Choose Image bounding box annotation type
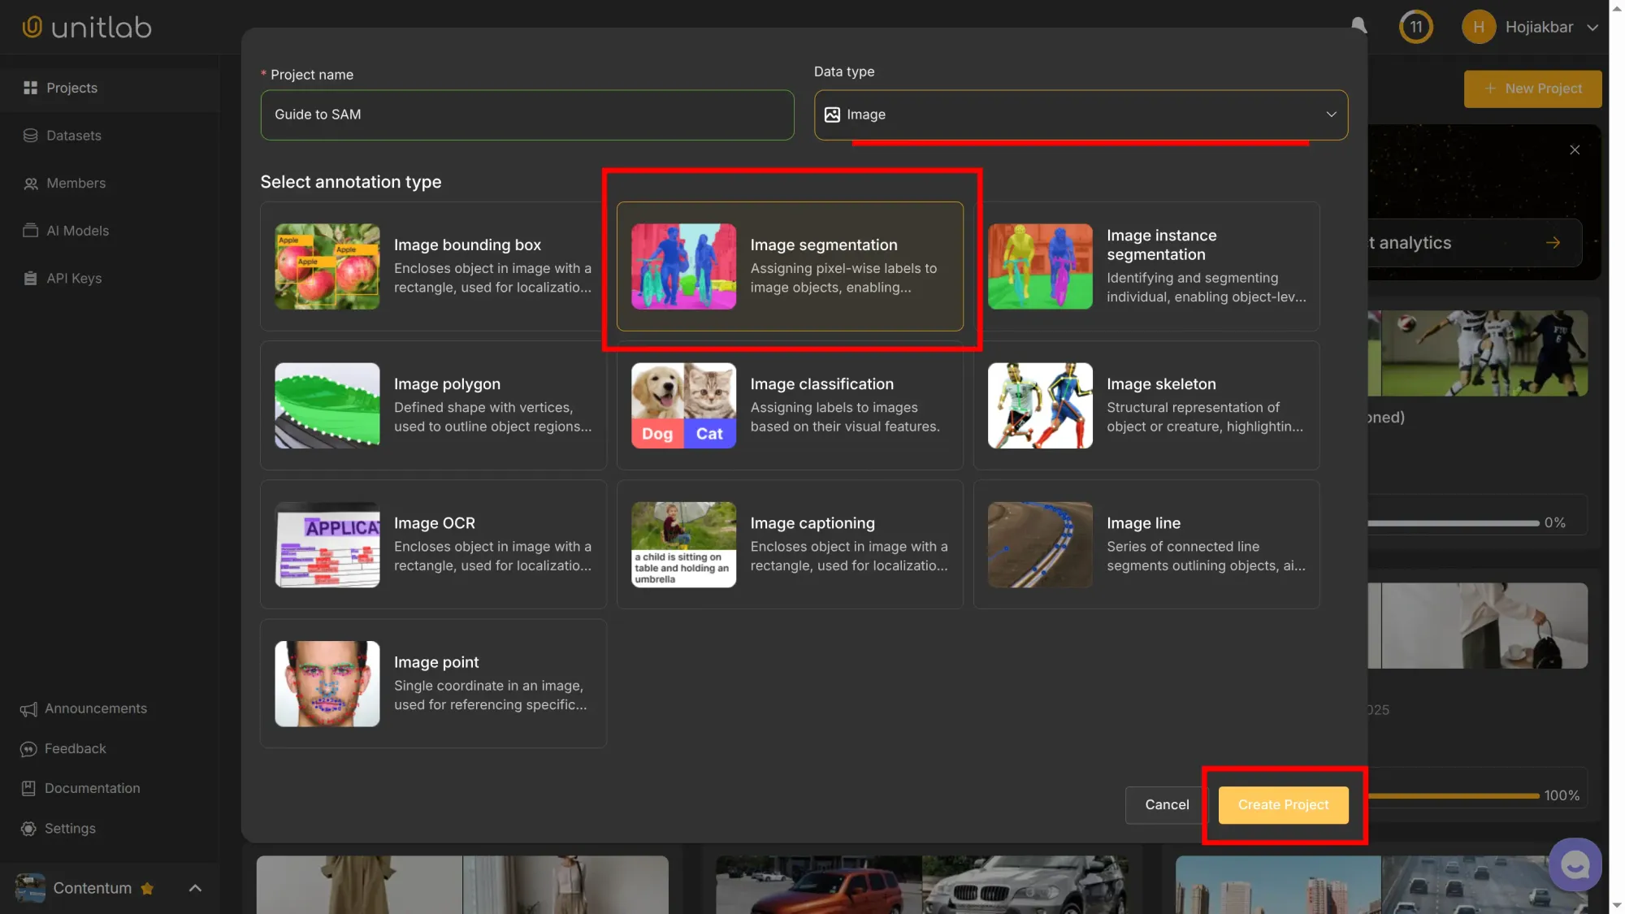This screenshot has width=1625, height=914. [x=432, y=266]
